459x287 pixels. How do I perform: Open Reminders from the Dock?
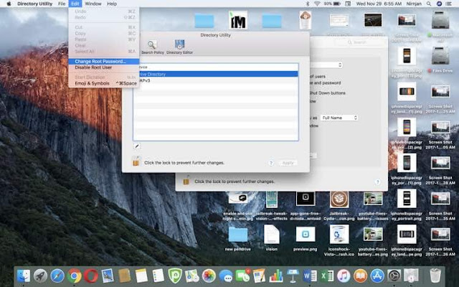[158, 276]
